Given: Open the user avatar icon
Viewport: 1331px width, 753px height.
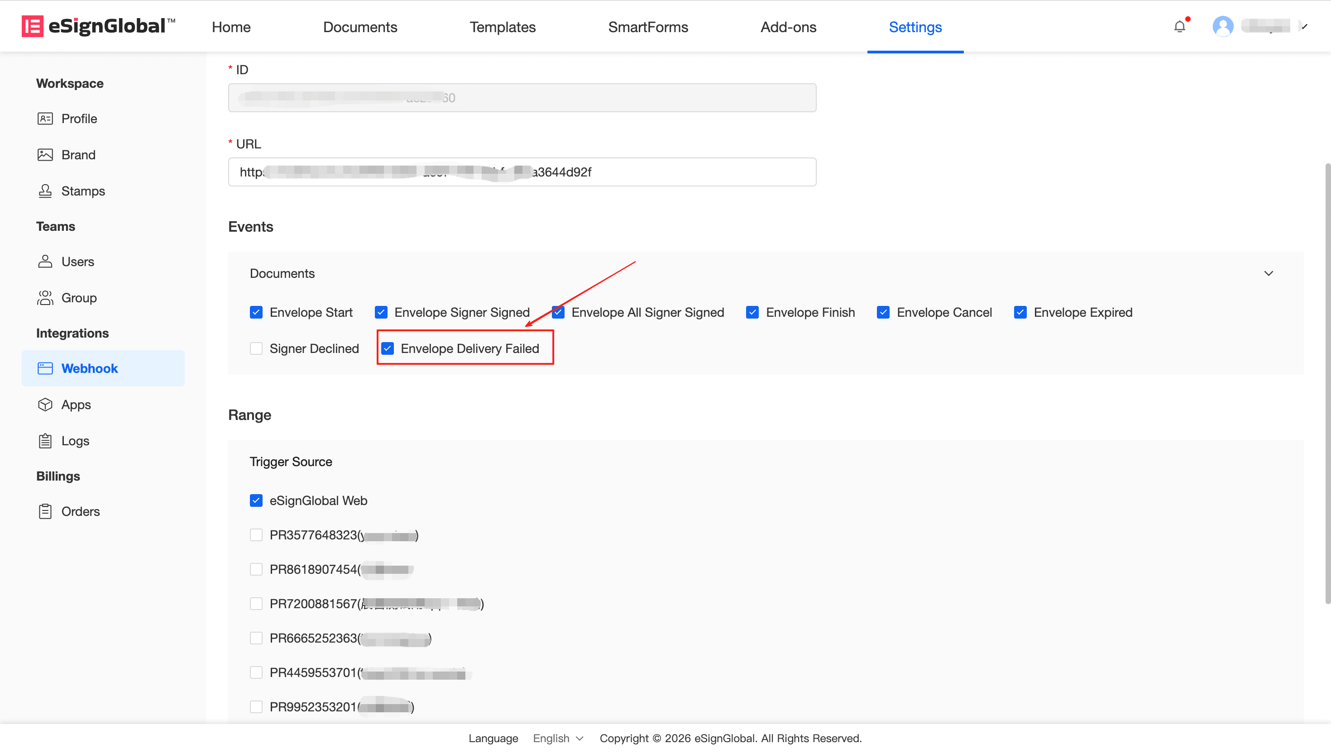Looking at the screenshot, I should tap(1222, 26).
